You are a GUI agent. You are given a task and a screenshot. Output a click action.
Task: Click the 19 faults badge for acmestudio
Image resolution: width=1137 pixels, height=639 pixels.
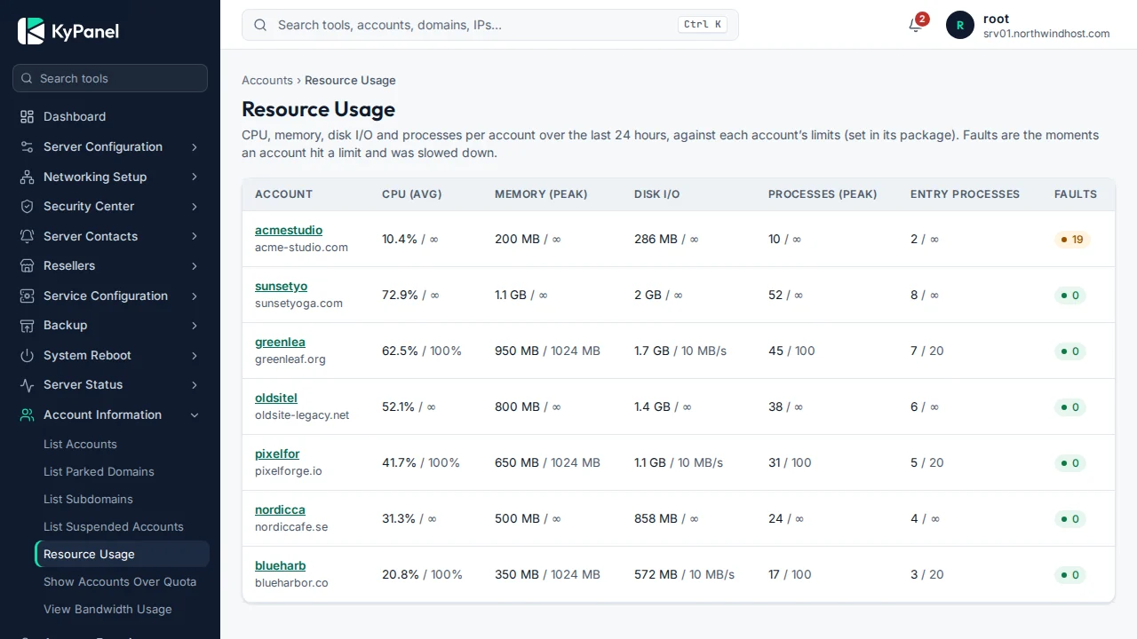(1072, 240)
